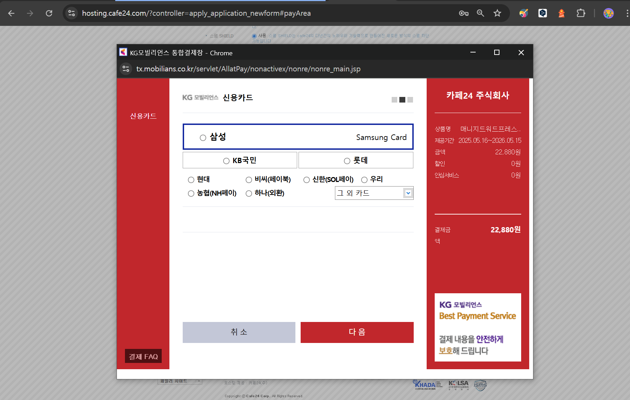Open the colorful paint palette extension icon
The width and height of the screenshot is (630, 400).
click(x=524, y=13)
